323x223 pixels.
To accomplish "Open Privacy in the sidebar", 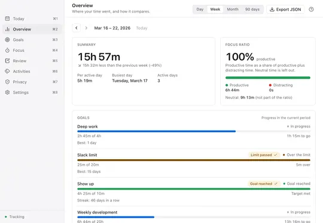I will click(x=32, y=82).
